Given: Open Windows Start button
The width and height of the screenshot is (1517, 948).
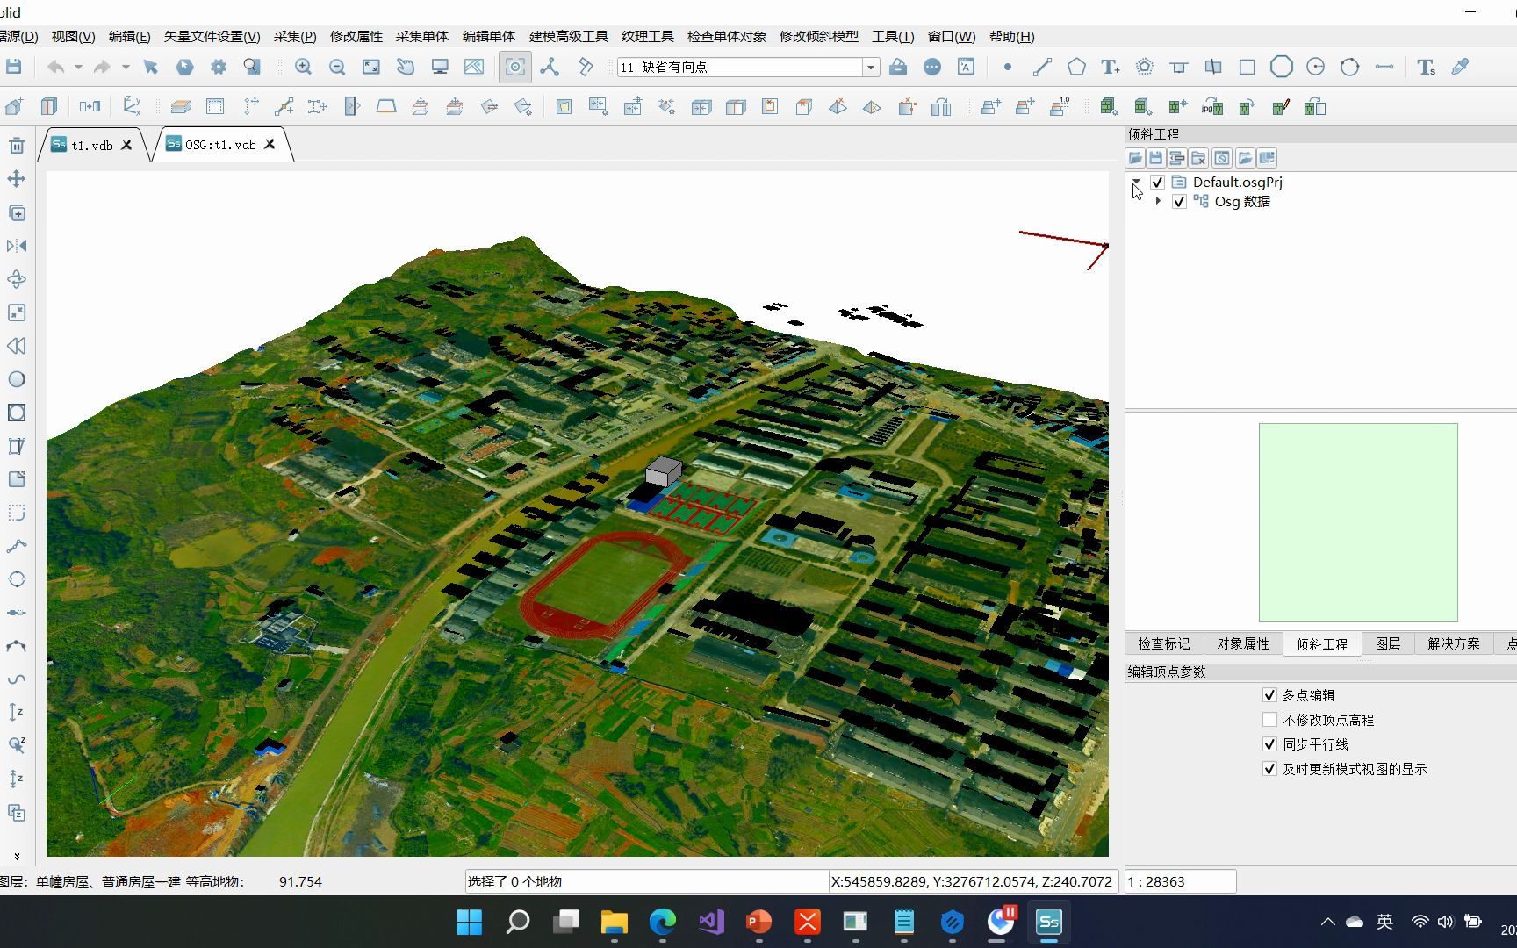Looking at the screenshot, I should [x=470, y=922].
